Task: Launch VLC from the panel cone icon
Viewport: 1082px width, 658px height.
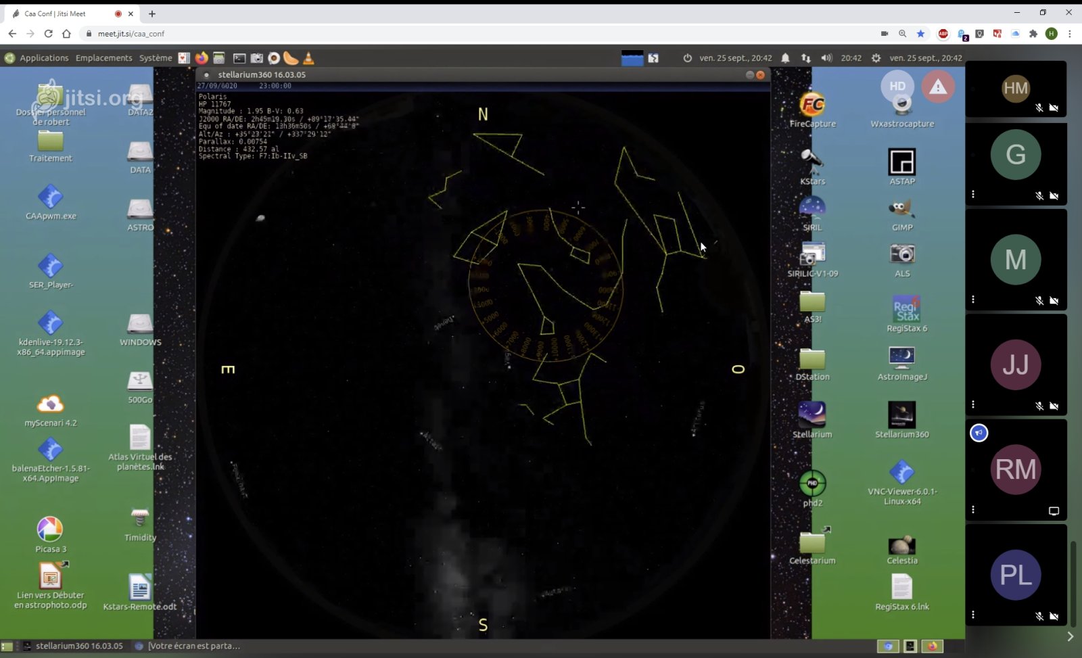Action: [308, 58]
